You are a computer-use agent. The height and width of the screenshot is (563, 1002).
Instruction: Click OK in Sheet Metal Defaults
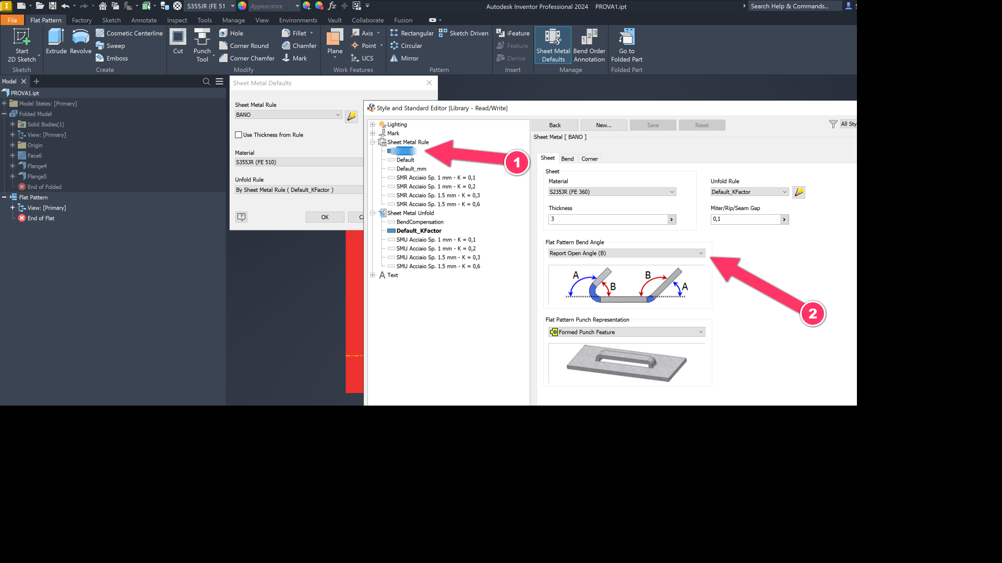coord(325,217)
